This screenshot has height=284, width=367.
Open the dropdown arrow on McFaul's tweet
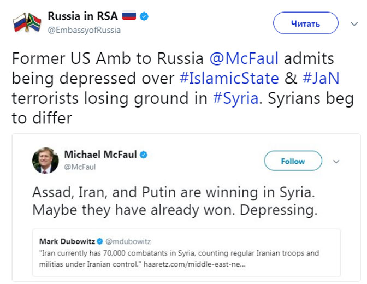click(336, 162)
